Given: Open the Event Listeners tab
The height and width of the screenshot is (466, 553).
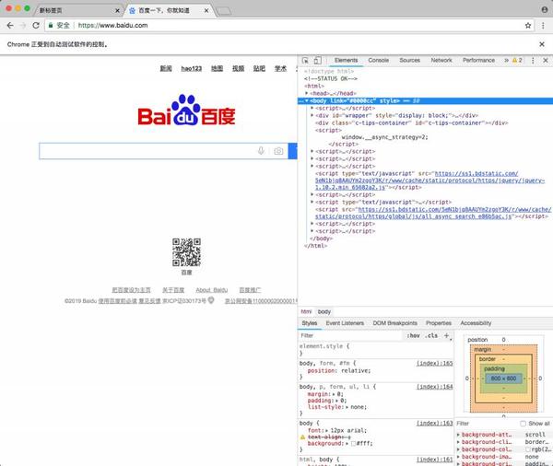Looking at the screenshot, I should (345, 323).
